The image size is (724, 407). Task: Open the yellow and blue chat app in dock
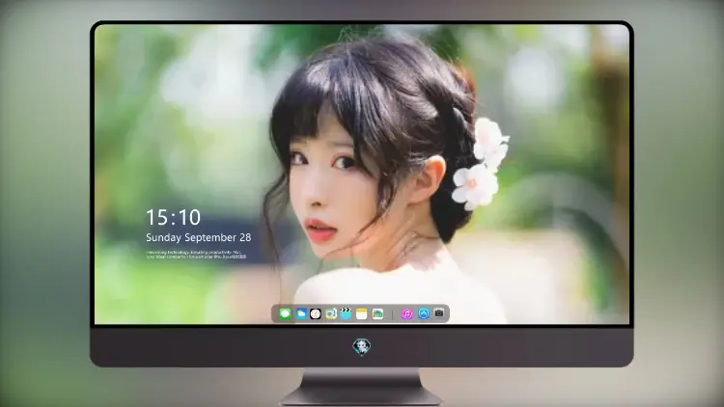331,313
